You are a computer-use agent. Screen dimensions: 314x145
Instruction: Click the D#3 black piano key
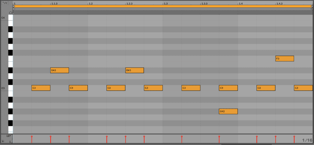[x=10, y=70]
